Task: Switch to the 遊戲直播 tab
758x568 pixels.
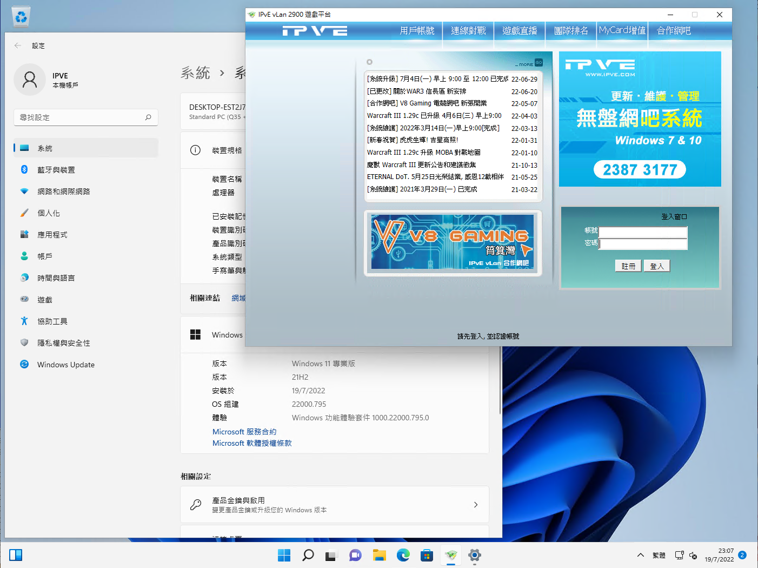Action: pos(520,31)
